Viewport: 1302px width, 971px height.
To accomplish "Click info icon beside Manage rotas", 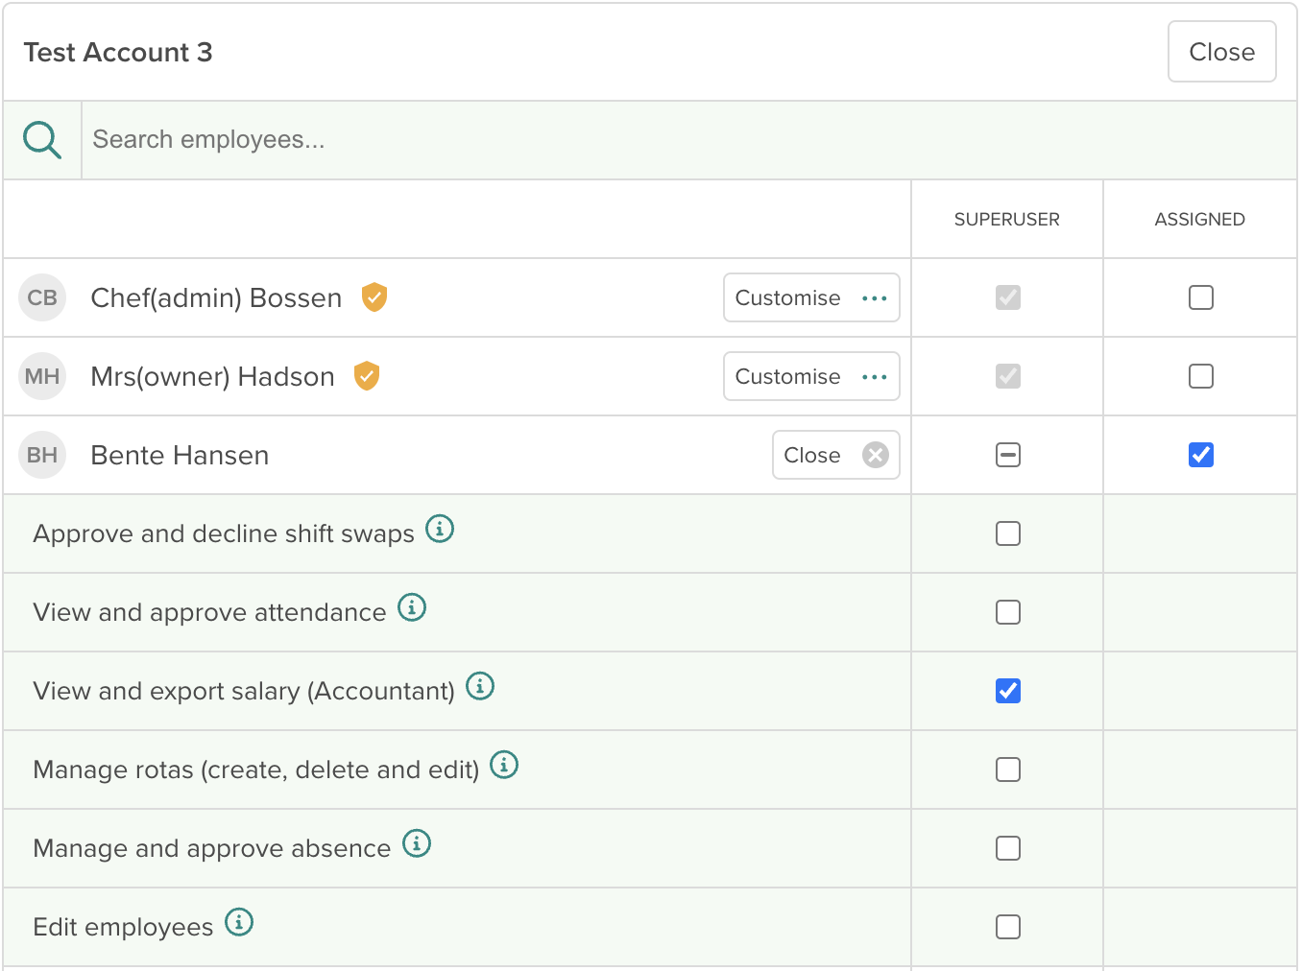I will 504,765.
